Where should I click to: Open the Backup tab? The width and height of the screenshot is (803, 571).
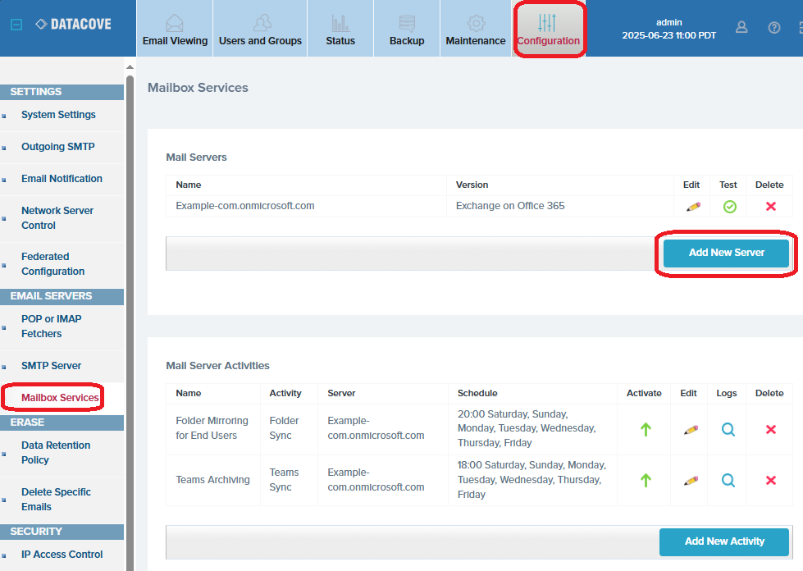point(407,29)
